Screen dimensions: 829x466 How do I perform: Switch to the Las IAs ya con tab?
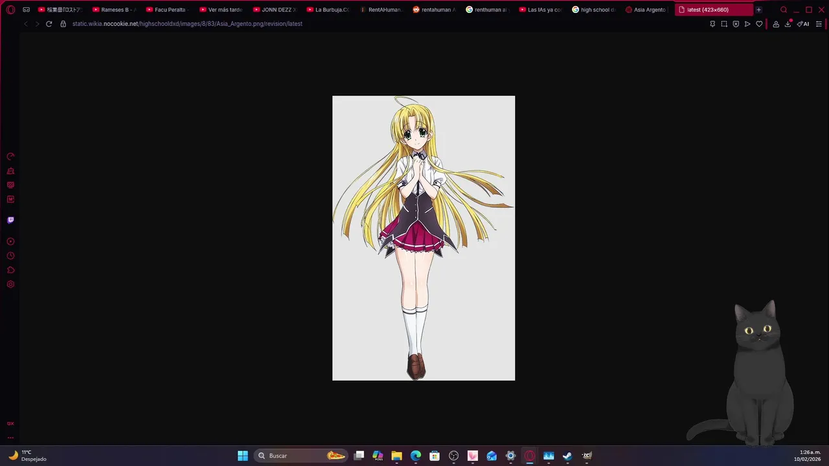tap(541, 10)
